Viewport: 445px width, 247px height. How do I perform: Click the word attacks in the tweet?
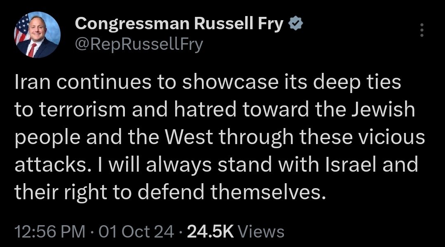pyautogui.click(x=46, y=165)
